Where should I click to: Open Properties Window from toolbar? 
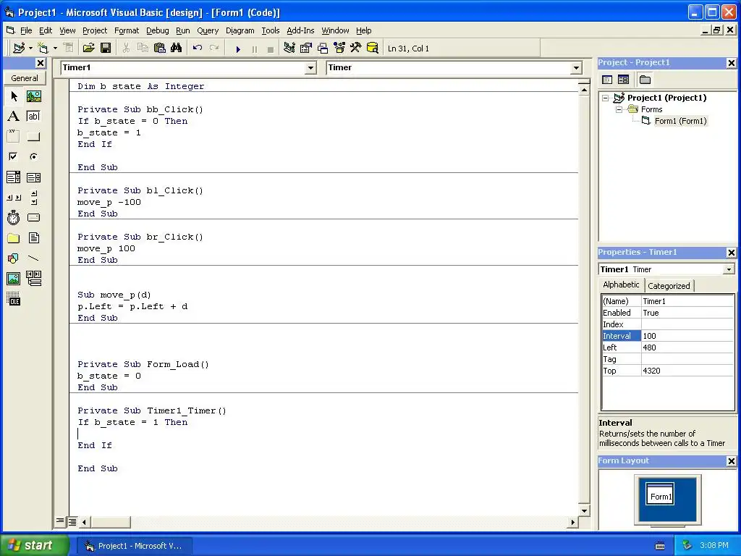(306, 49)
